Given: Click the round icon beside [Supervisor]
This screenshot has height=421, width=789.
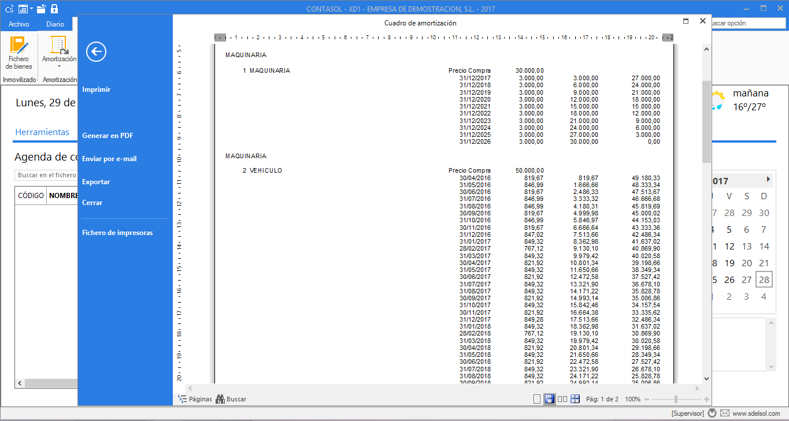Looking at the screenshot, I should [712, 413].
